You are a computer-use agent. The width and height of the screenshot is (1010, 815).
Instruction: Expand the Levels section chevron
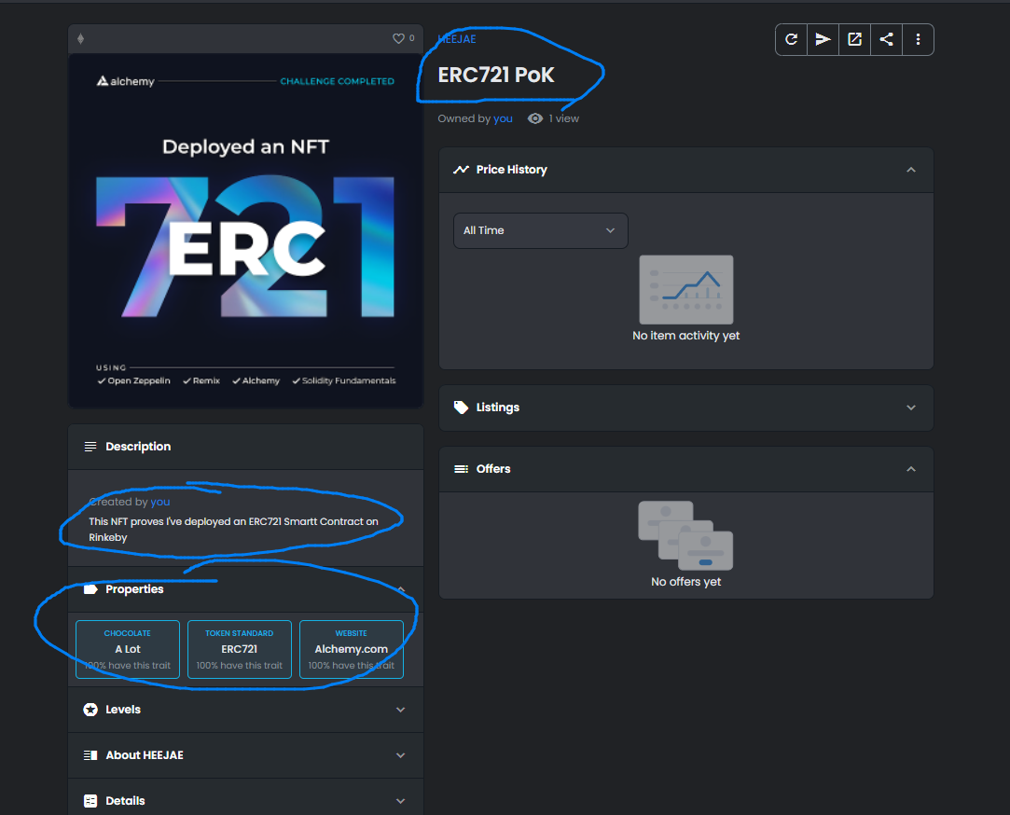coord(401,710)
